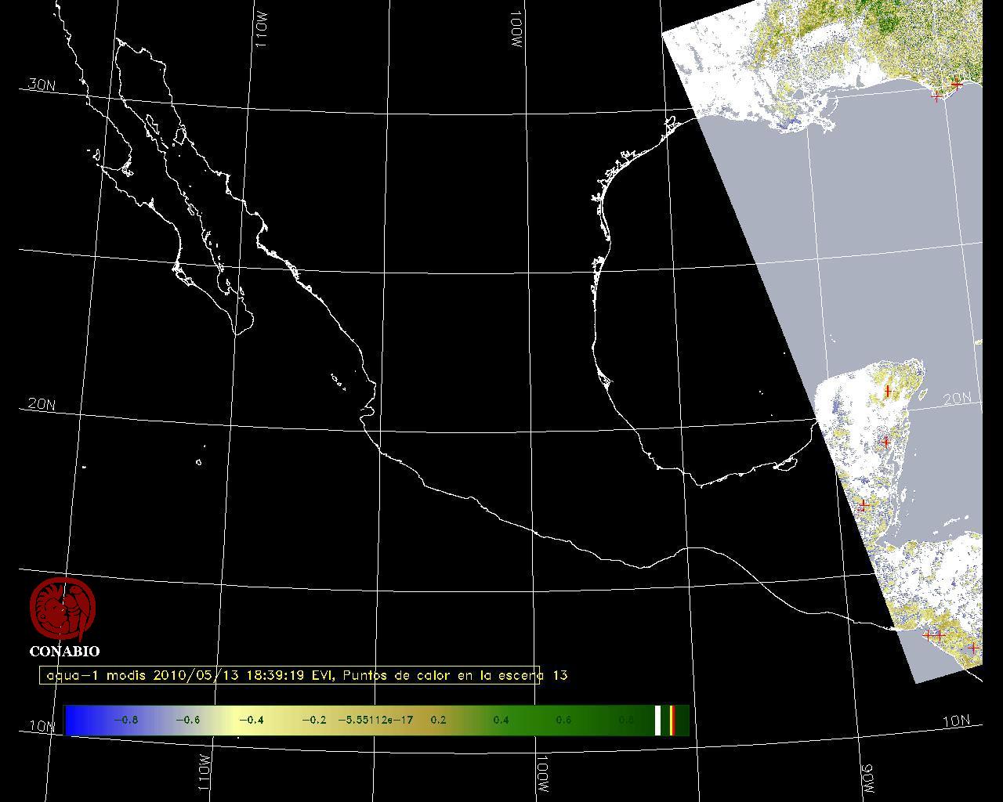Viewport: 1003px width, 802px height.
Task: Click the northernmost Yucatan hotspot cross marker
Action: tap(887, 391)
